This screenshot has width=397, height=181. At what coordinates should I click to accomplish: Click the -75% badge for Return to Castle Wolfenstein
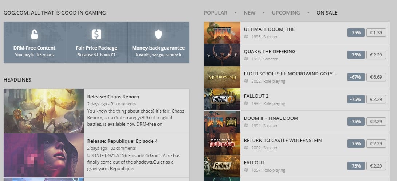click(356, 143)
